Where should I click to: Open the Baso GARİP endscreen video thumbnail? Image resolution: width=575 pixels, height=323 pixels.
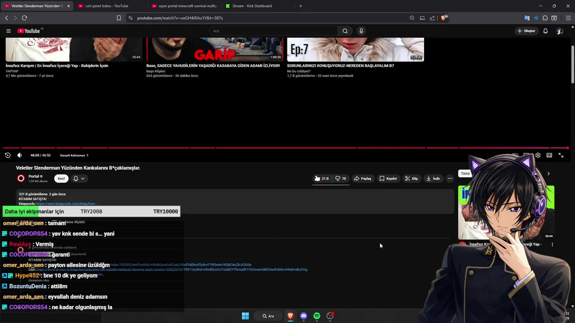pos(215,49)
